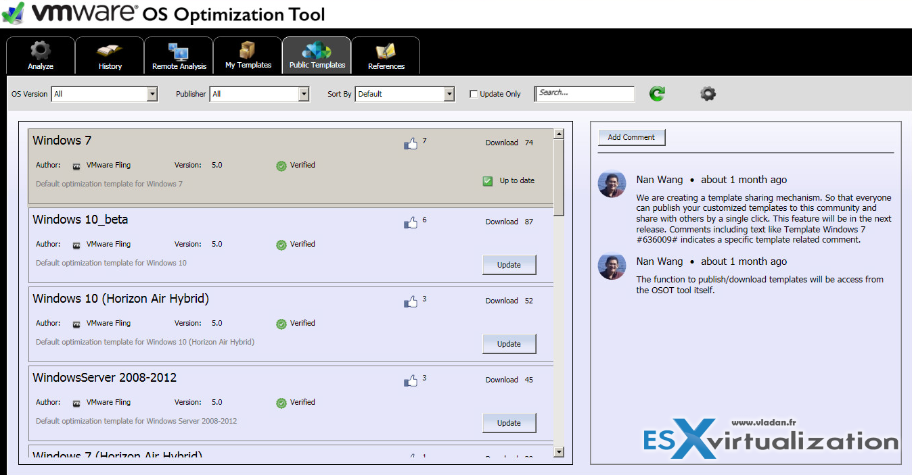The image size is (912, 475).
Task: Click the "Download 87" count text
Action: pos(509,222)
